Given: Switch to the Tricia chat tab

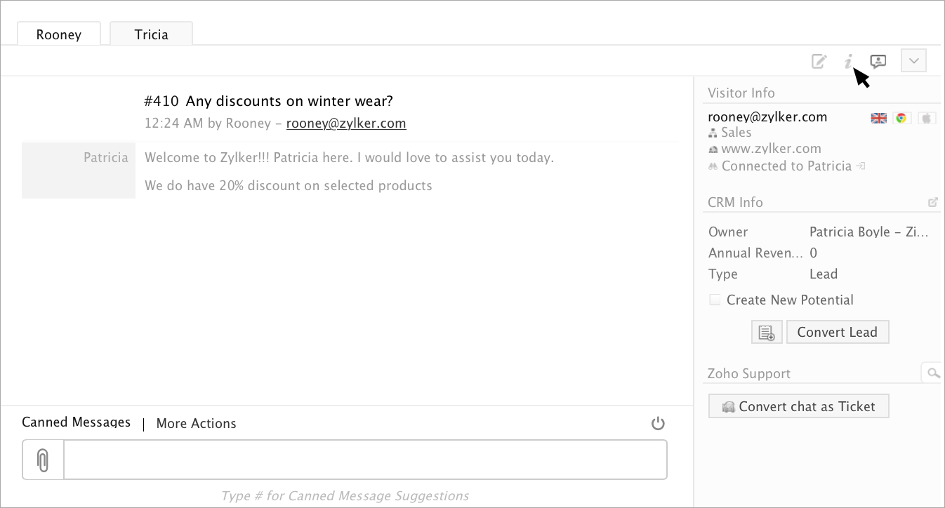Looking at the screenshot, I should [x=151, y=34].
